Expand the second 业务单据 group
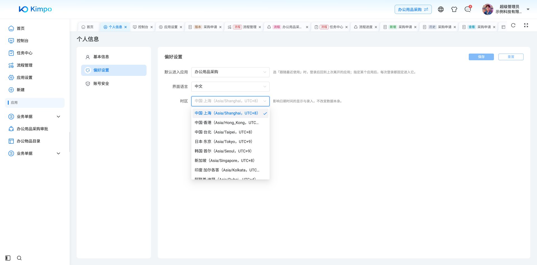 point(35,153)
